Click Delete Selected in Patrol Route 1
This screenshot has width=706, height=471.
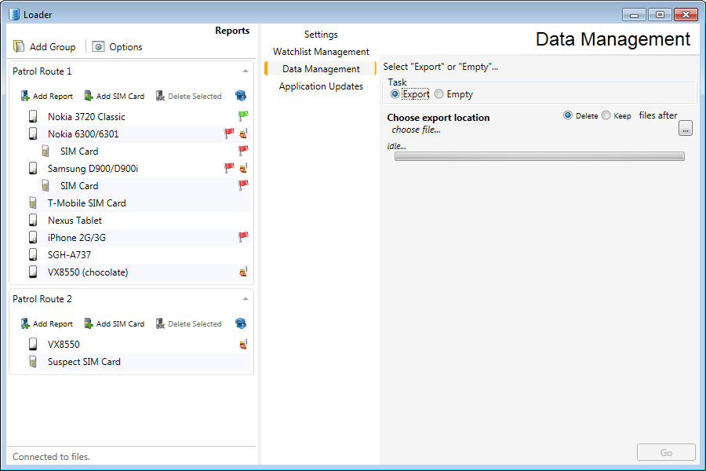point(188,96)
